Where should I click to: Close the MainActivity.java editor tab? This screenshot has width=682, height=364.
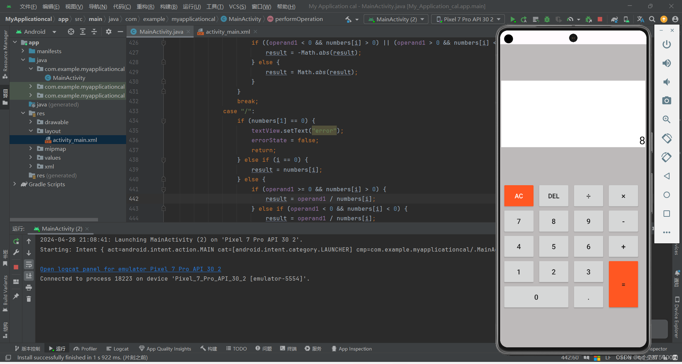click(188, 32)
